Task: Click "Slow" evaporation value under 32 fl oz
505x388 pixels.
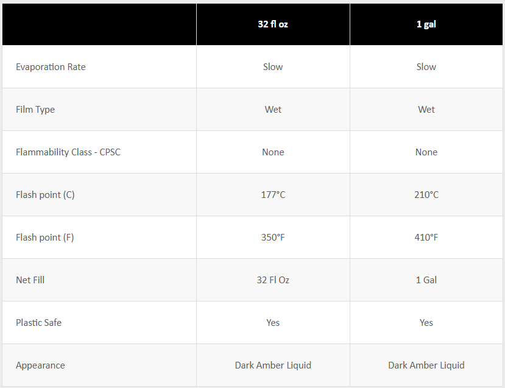Action: tap(273, 67)
